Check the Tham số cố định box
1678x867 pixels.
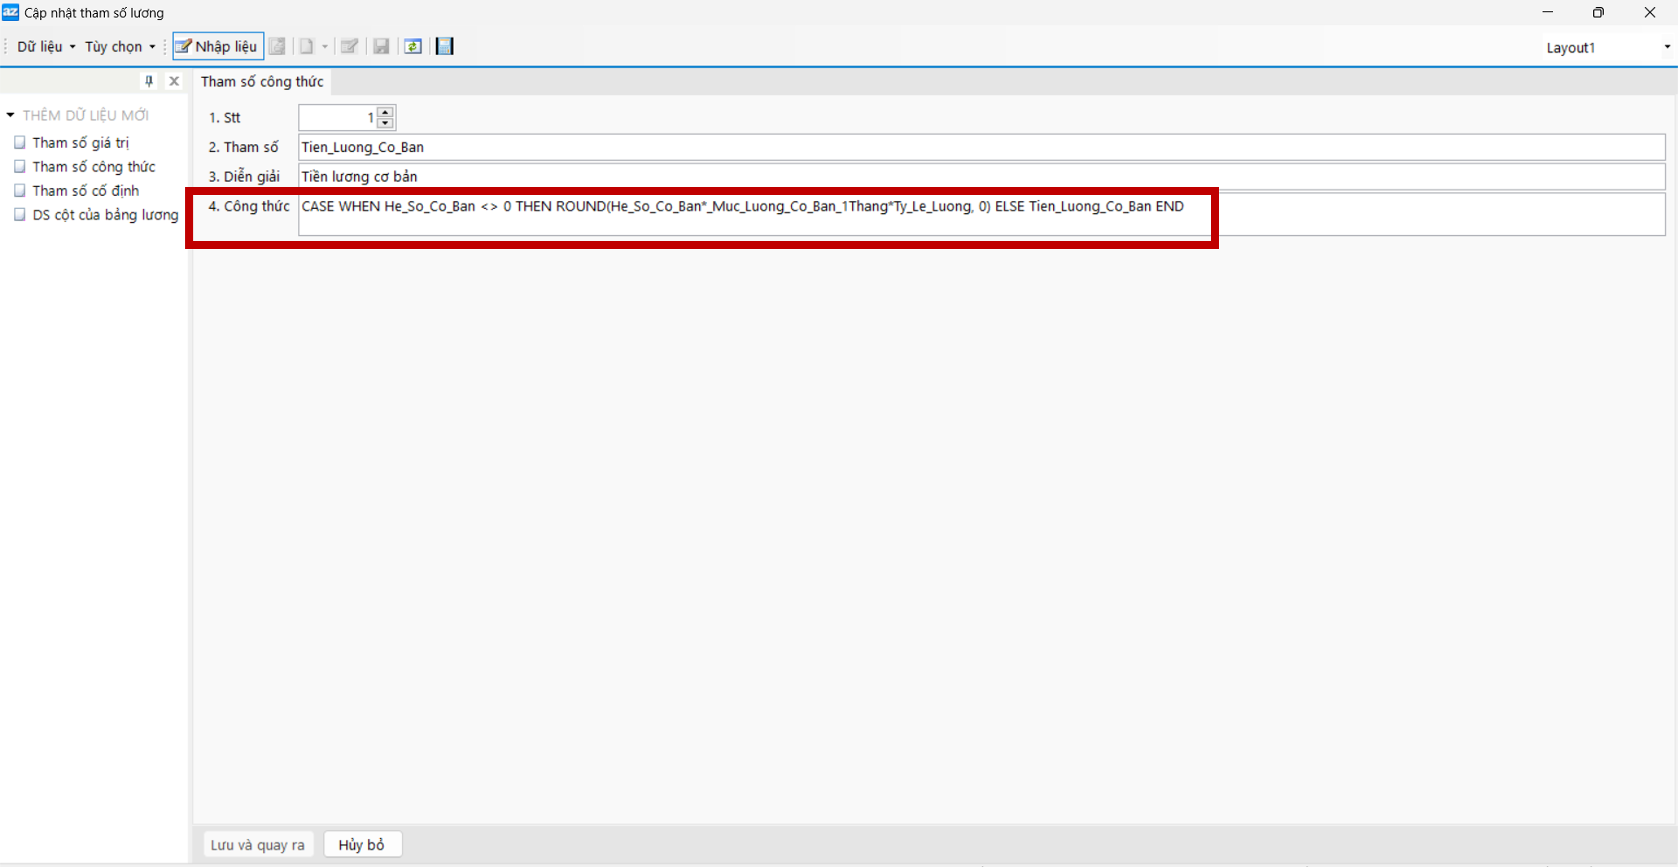pos(20,190)
